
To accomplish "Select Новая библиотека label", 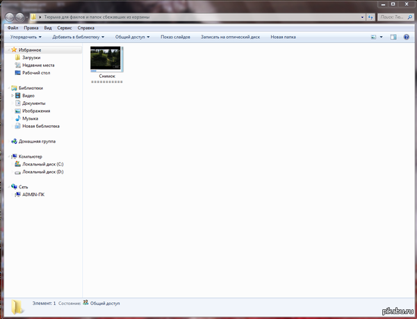I will tap(41, 126).
